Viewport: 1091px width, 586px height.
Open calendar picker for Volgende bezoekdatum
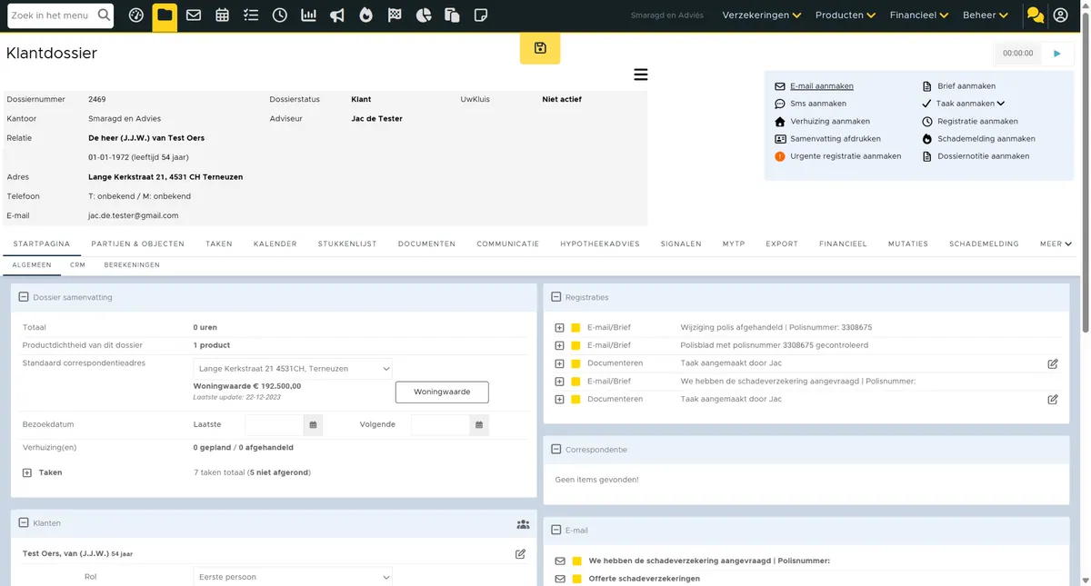pyautogui.click(x=479, y=424)
